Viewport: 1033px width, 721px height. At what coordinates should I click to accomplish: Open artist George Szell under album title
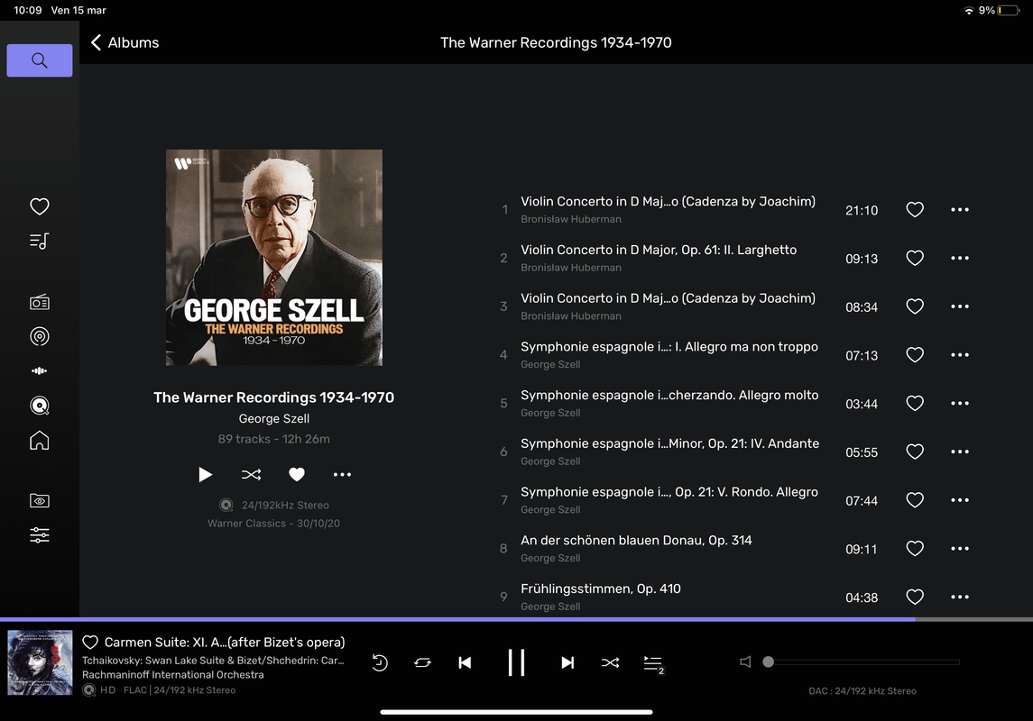(x=274, y=418)
